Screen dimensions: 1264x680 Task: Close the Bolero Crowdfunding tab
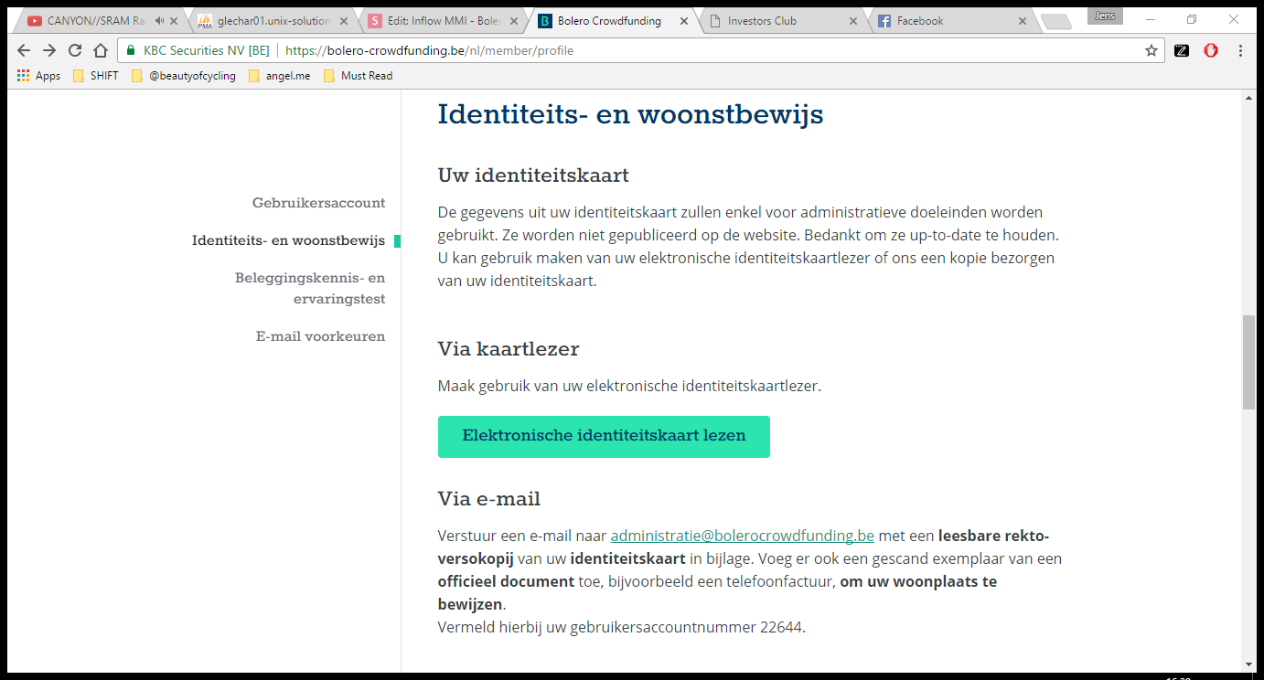click(684, 21)
